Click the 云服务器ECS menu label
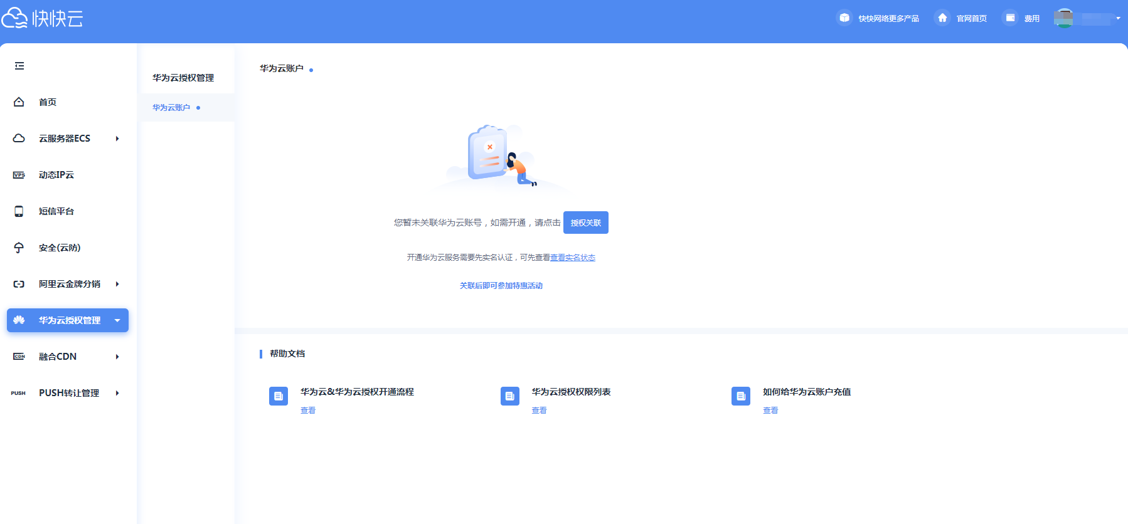The height and width of the screenshot is (524, 1128). pyautogui.click(x=65, y=139)
